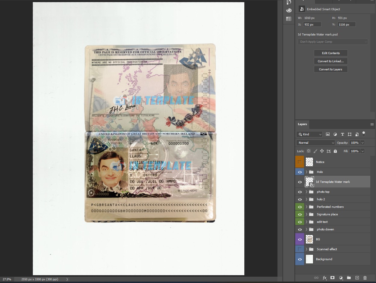Click the document size text in status bar
This screenshot has width=376, height=283.
pyautogui.click(x=40, y=279)
